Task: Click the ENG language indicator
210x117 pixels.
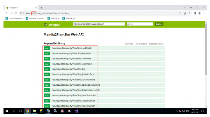Action: 188,111
